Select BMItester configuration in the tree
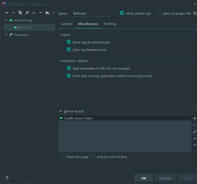Image resolution: width=197 pixels, height=184 pixels. point(29,27)
